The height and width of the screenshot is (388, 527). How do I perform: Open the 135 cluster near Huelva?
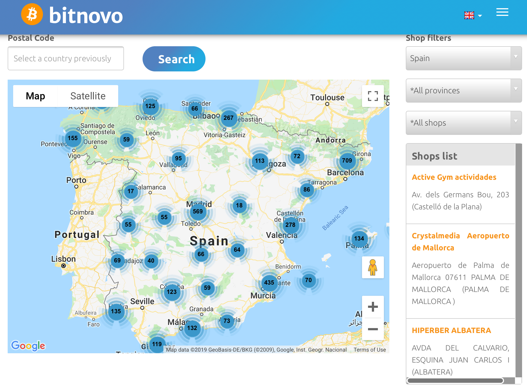(x=116, y=311)
